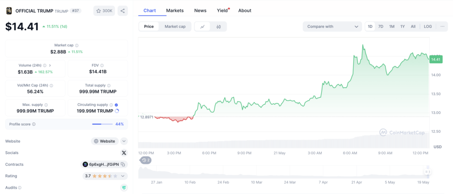Open the Chart tab
Viewport: 453px width, 194px height.
[x=150, y=11]
